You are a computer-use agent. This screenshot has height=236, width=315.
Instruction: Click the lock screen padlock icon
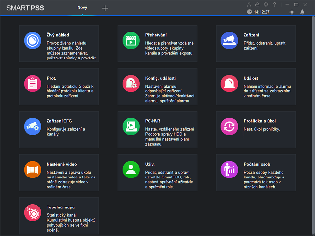(x=257, y=4)
